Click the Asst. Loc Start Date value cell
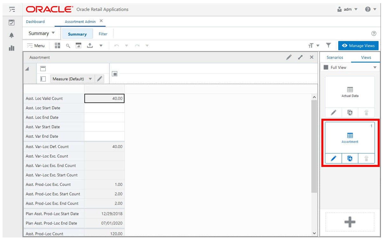The height and width of the screenshot is (240, 385). click(x=104, y=108)
